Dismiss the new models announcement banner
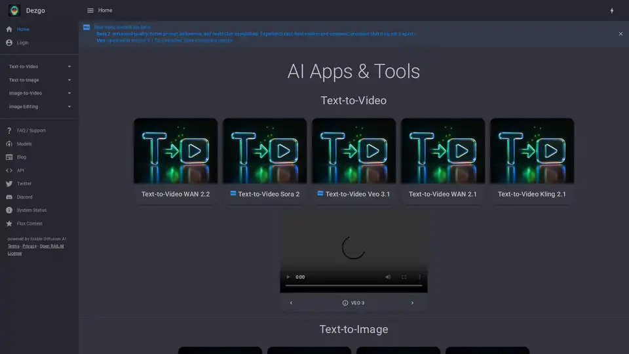Screen dimensions: 629x354 [620, 33]
